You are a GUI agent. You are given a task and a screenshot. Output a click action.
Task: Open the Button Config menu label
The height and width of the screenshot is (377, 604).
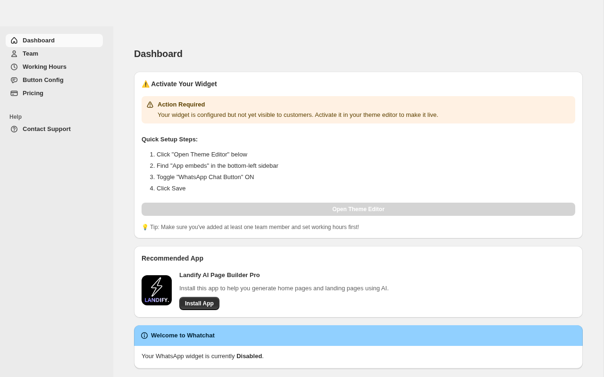[x=43, y=80]
